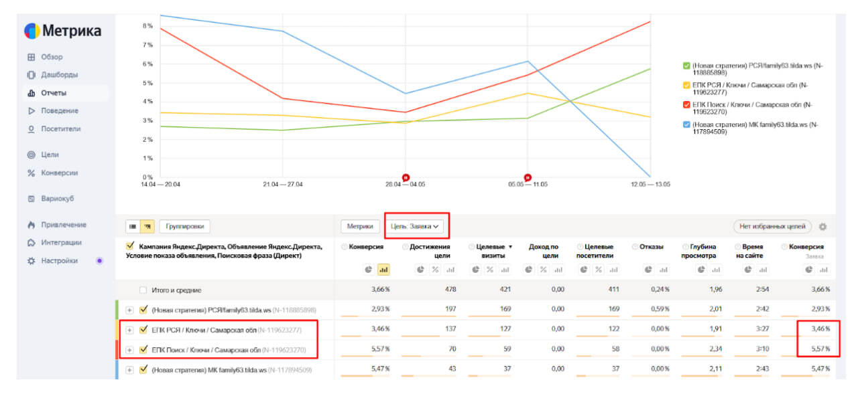Go to Вариокуб in the sidebar
The width and height of the screenshot is (858, 398).
point(58,199)
